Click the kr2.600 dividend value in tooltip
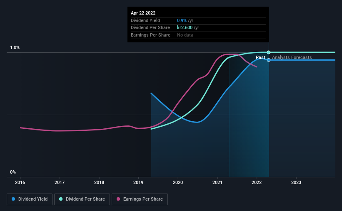Image resolution: width=342 pixels, height=211 pixels. pos(185,28)
